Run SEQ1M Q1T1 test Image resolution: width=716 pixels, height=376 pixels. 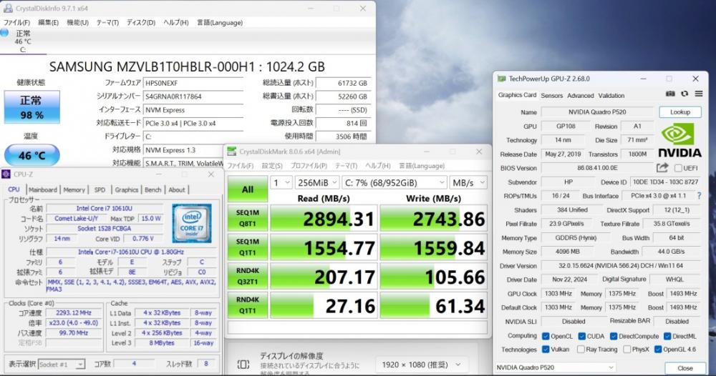tap(248, 247)
